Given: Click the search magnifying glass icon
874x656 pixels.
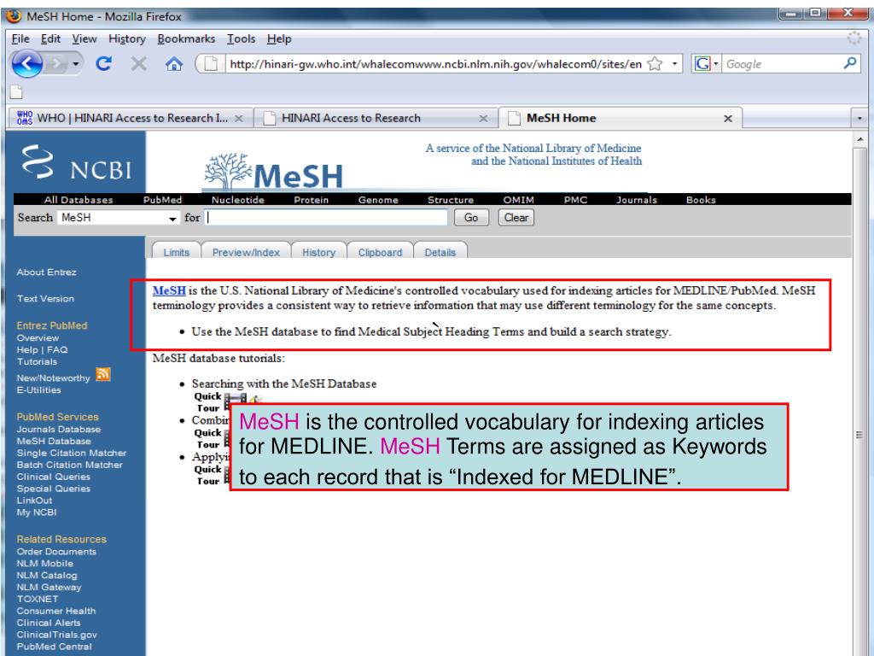Looking at the screenshot, I should click(850, 63).
